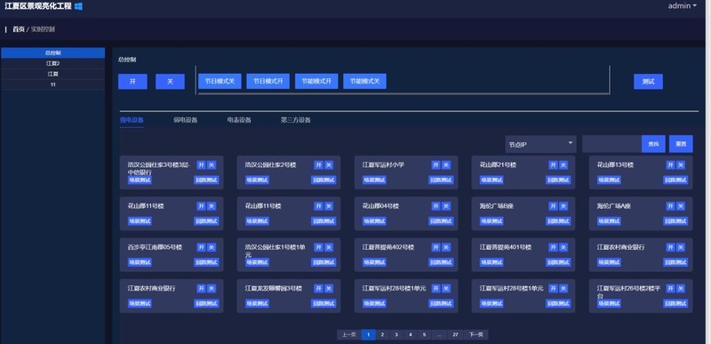The image size is (711, 344).
Task: Switch to the 弱电设备 tab
Action: (186, 120)
